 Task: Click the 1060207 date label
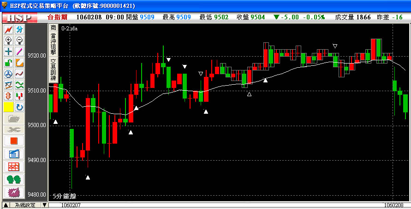point(71,205)
